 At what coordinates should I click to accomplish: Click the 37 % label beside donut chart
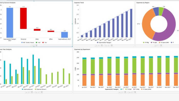(x=138, y=24)
